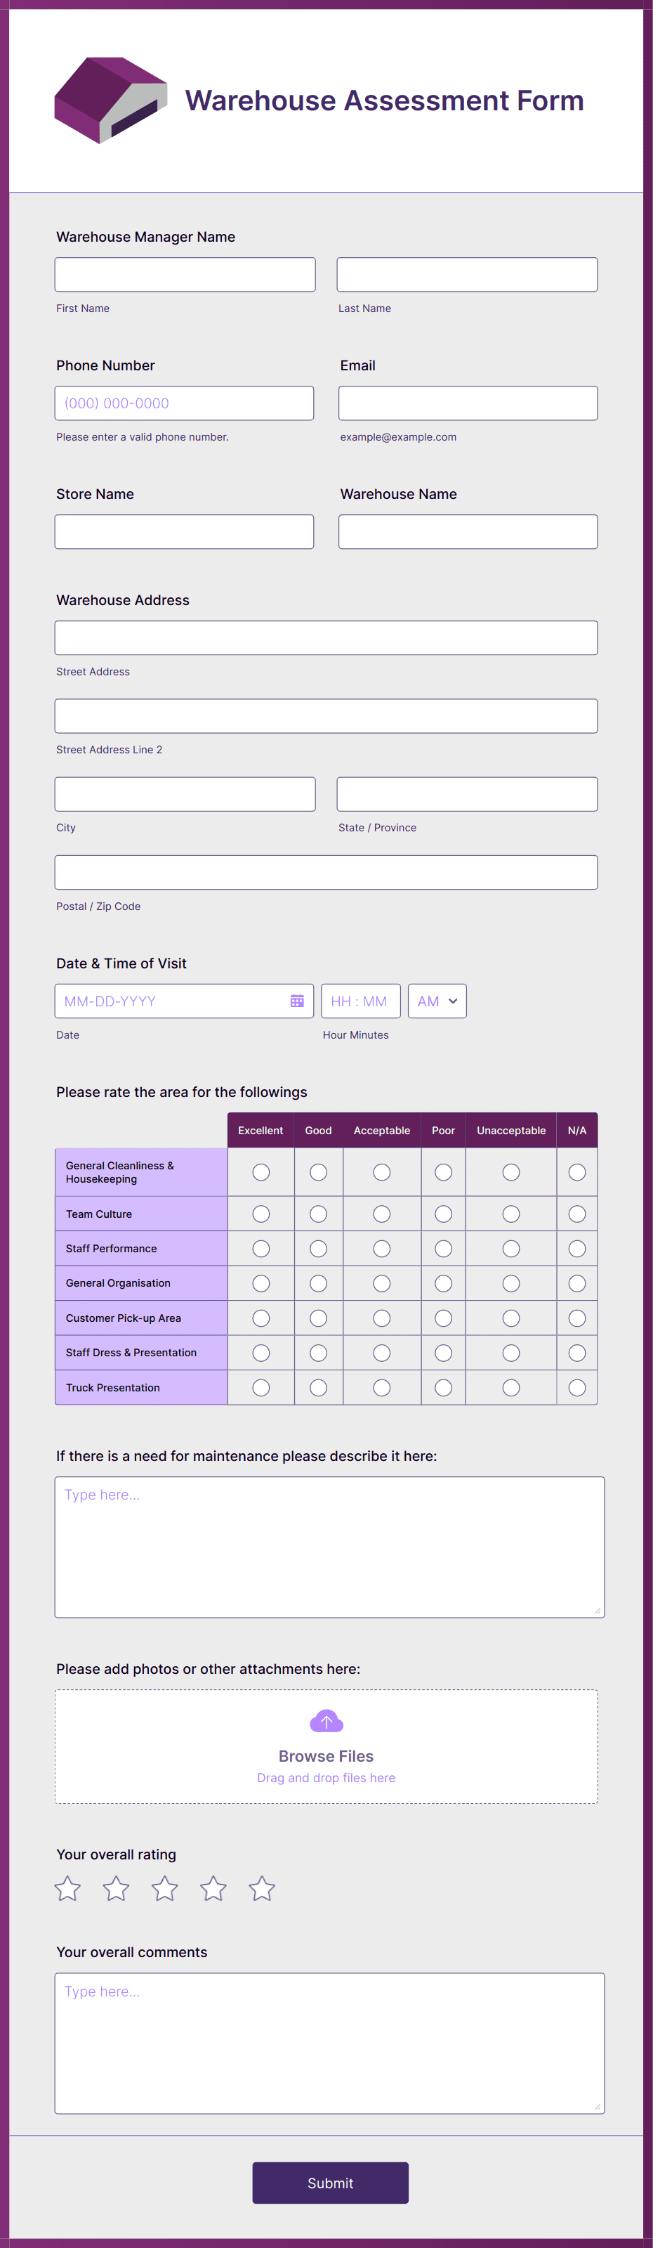653x2248 pixels.
Task: Select Poor for Staff Performance
Action: pos(443,1248)
